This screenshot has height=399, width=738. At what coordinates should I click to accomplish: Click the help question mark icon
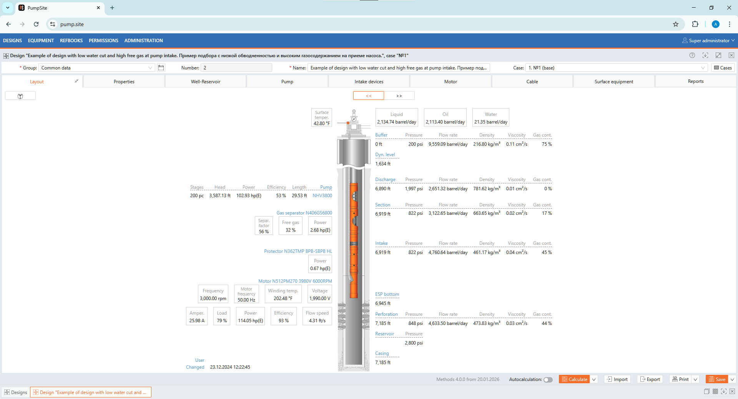click(692, 55)
